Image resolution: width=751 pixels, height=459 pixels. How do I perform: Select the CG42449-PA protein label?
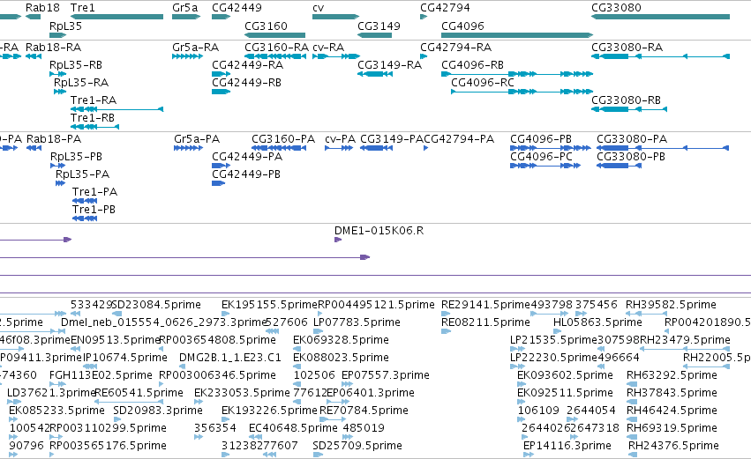(x=247, y=157)
